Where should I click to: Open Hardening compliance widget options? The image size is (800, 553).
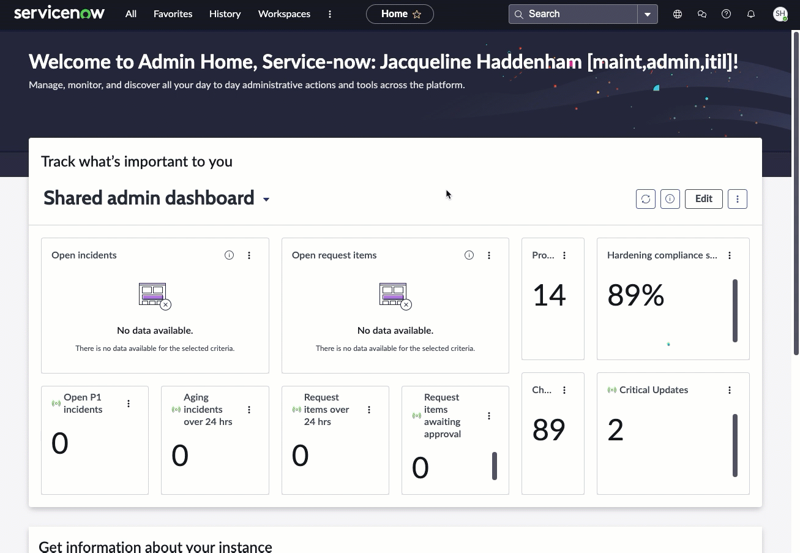tap(730, 255)
